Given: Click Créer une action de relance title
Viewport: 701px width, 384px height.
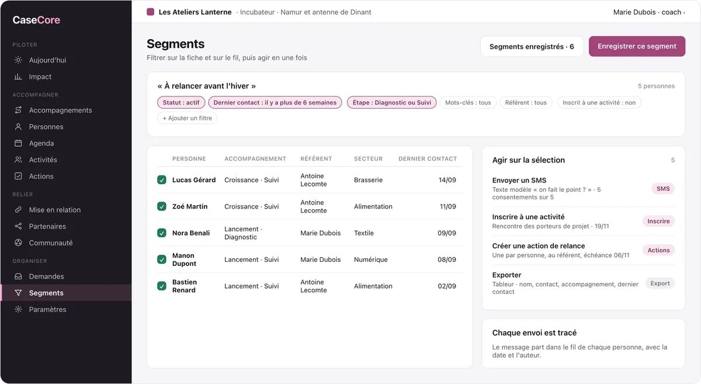Looking at the screenshot, I should [x=539, y=246].
